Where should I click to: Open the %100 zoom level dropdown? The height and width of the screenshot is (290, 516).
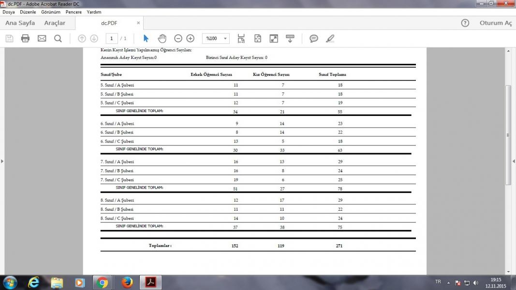coord(216,39)
